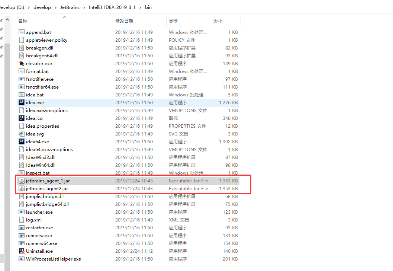Click the SVG 文档 type of idea.svg
Screen dimensions: 393x271
[x=178, y=134]
